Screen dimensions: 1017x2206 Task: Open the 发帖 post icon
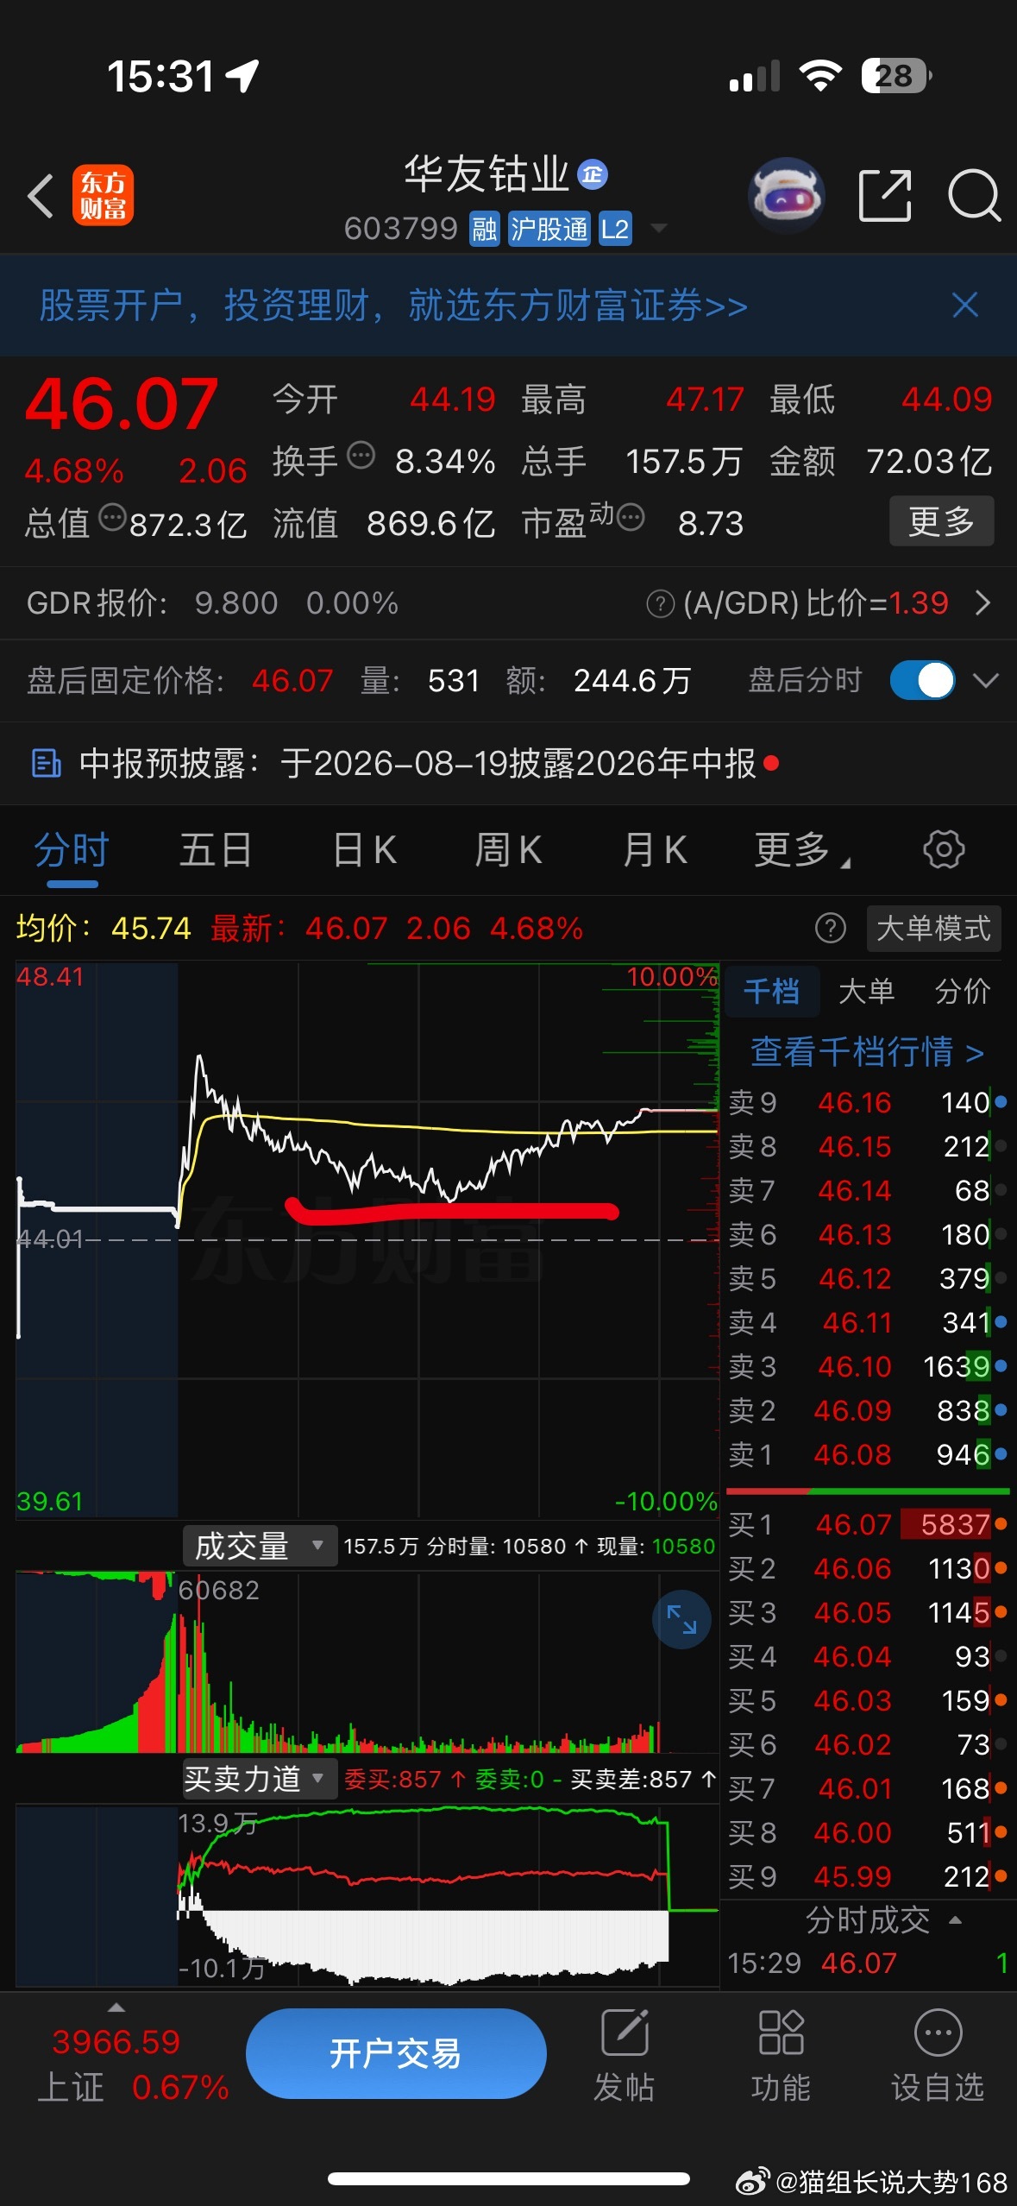625,2033
